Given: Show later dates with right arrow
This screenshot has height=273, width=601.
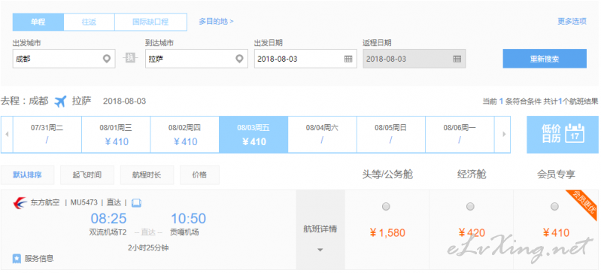Looking at the screenshot, I should click(x=504, y=134).
